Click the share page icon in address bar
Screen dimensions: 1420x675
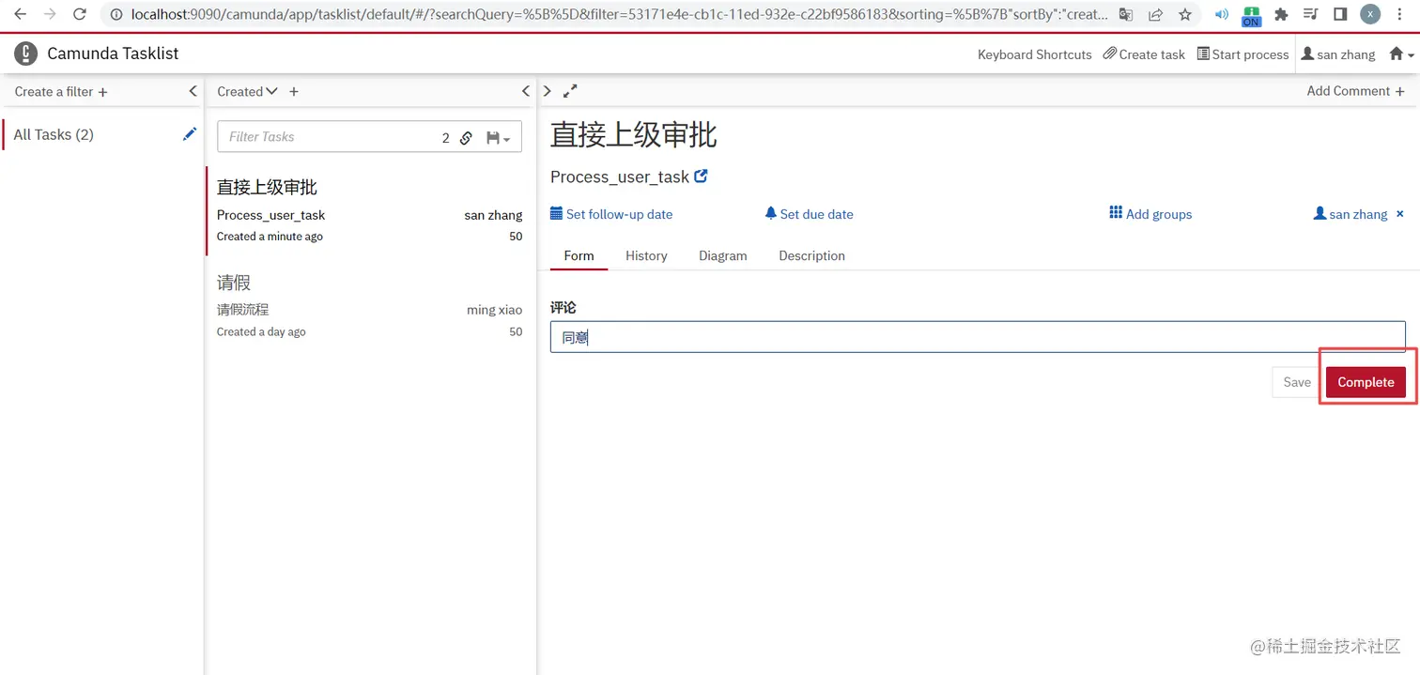pos(1156,14)
